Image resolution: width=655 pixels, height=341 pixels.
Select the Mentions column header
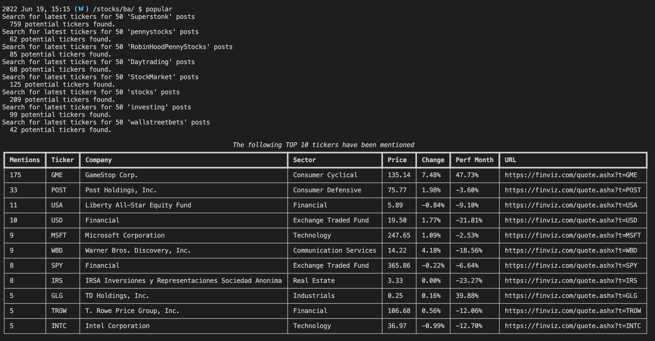pyautogui.click(x=24, y=160)
